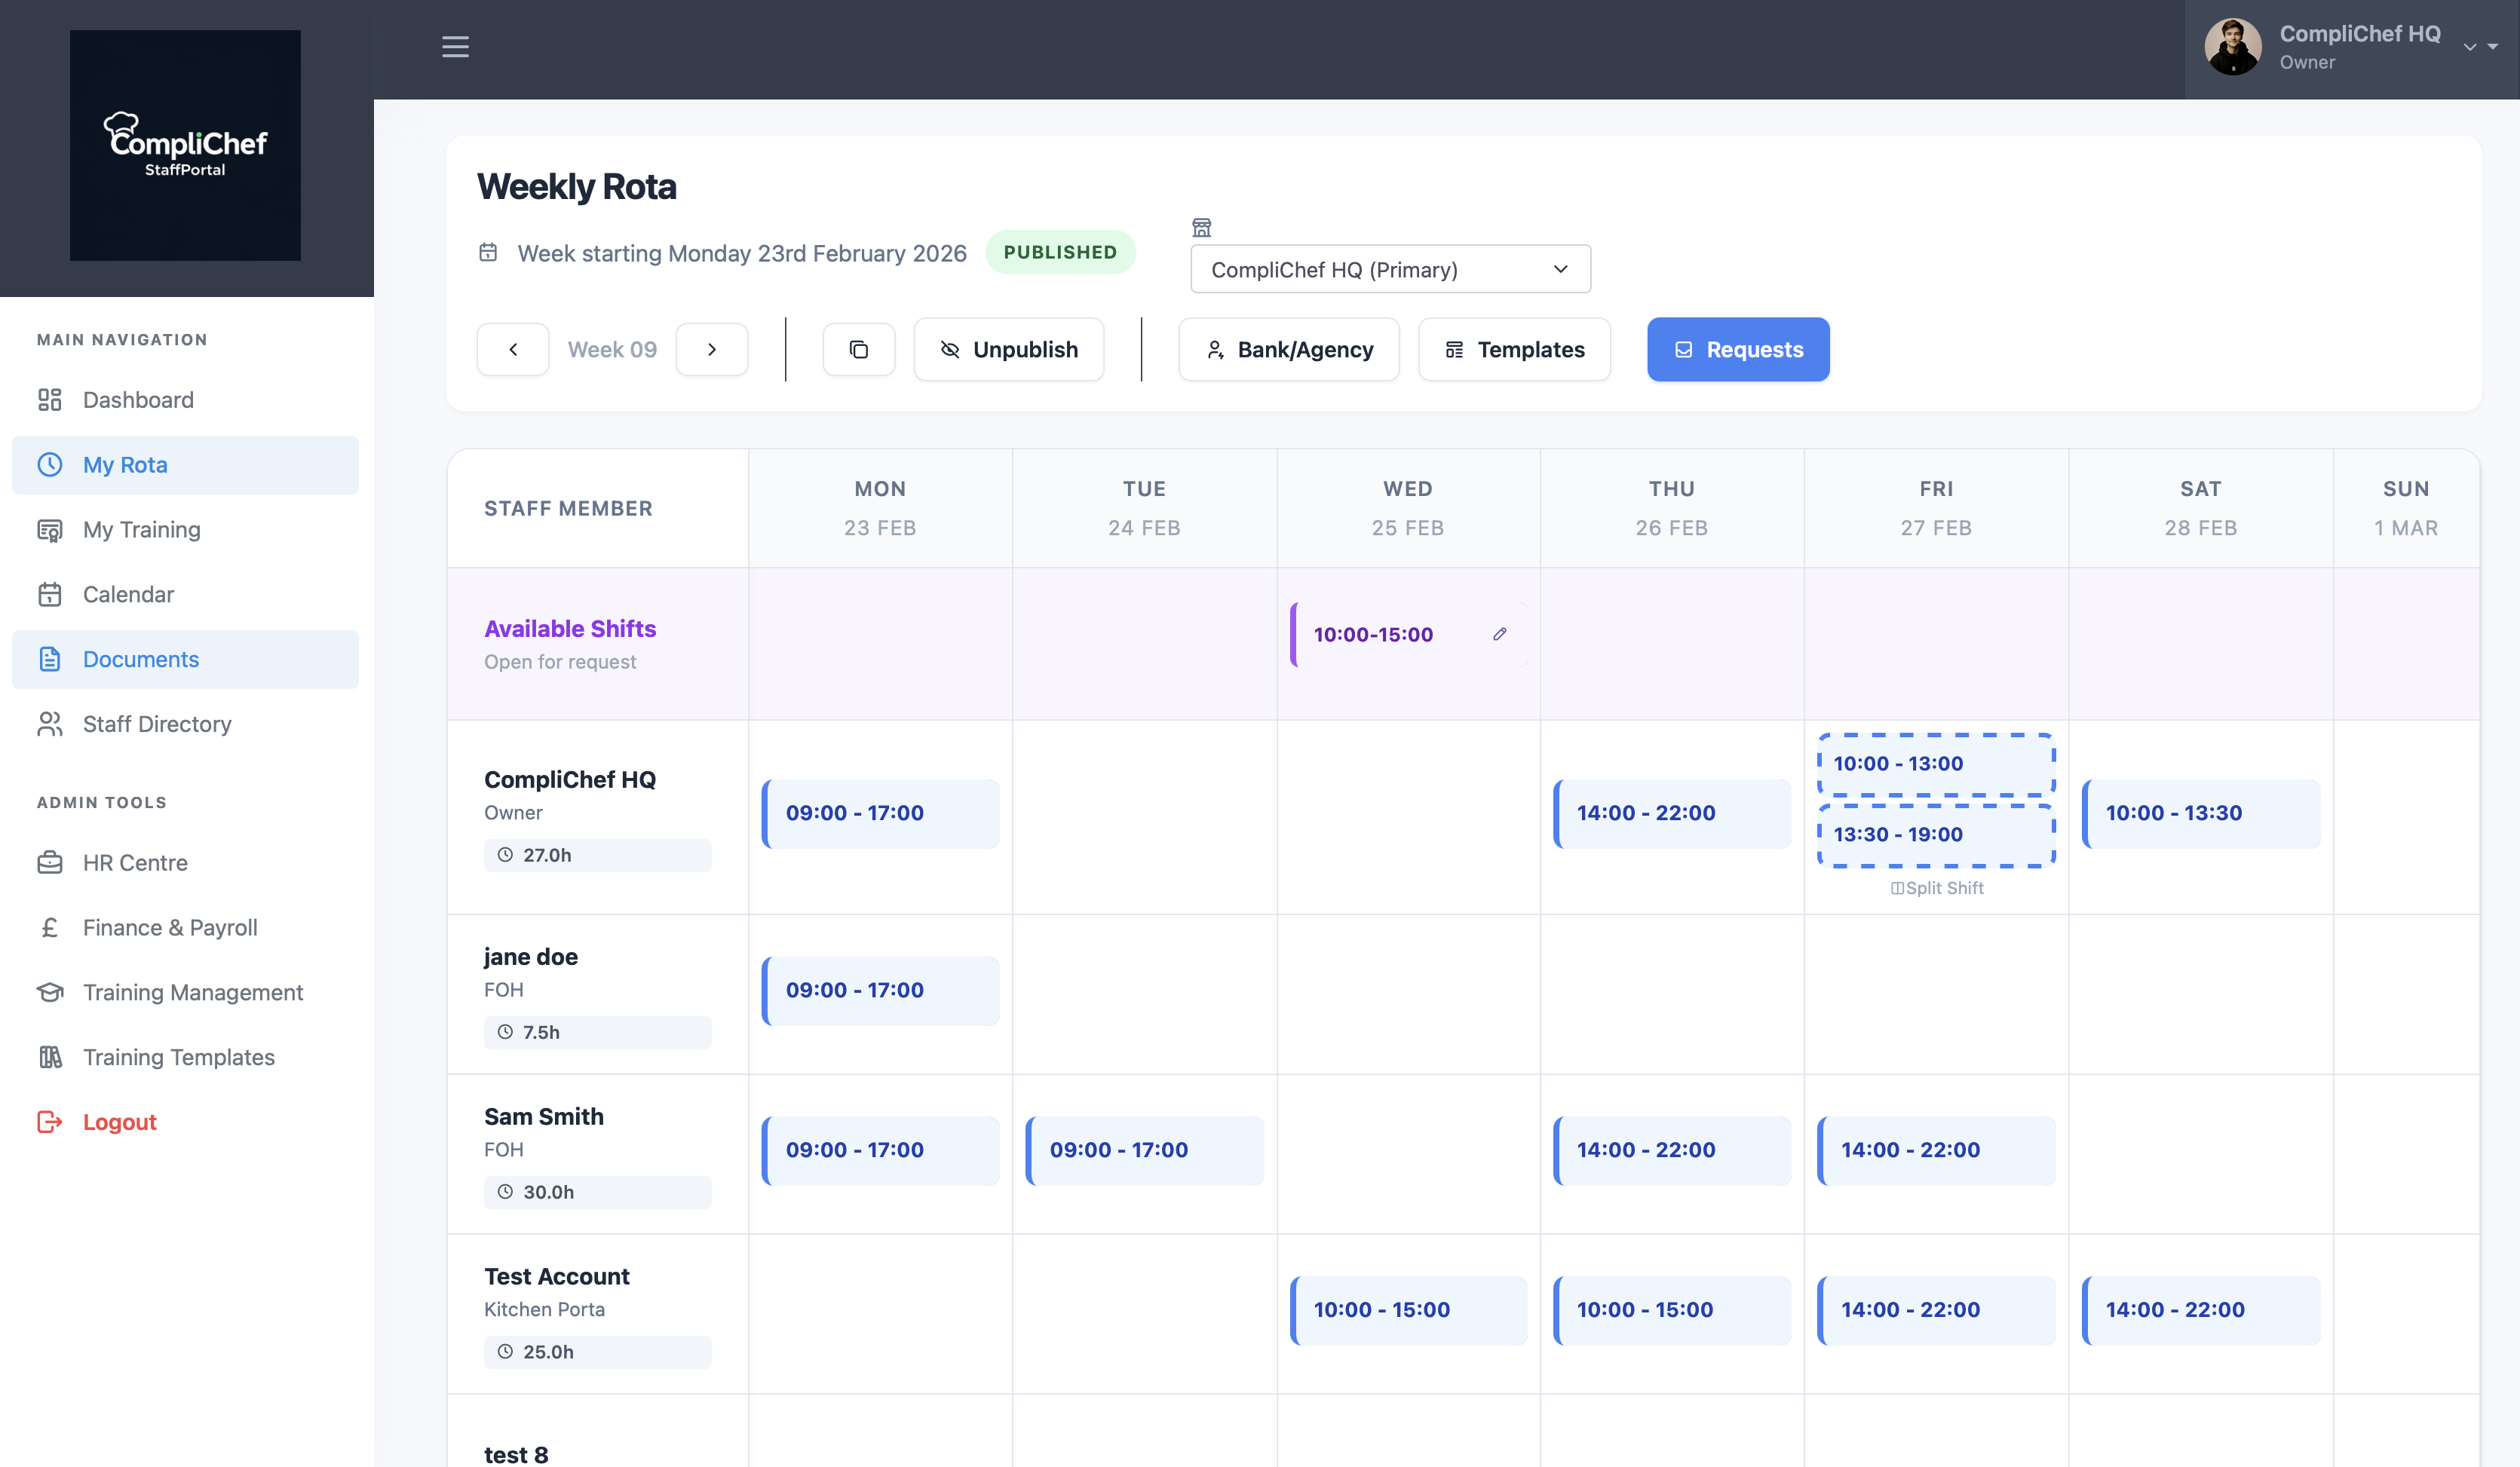Open HR Centre admin tool
This screenshot has width=2520, height=1467.
(135, 862)
